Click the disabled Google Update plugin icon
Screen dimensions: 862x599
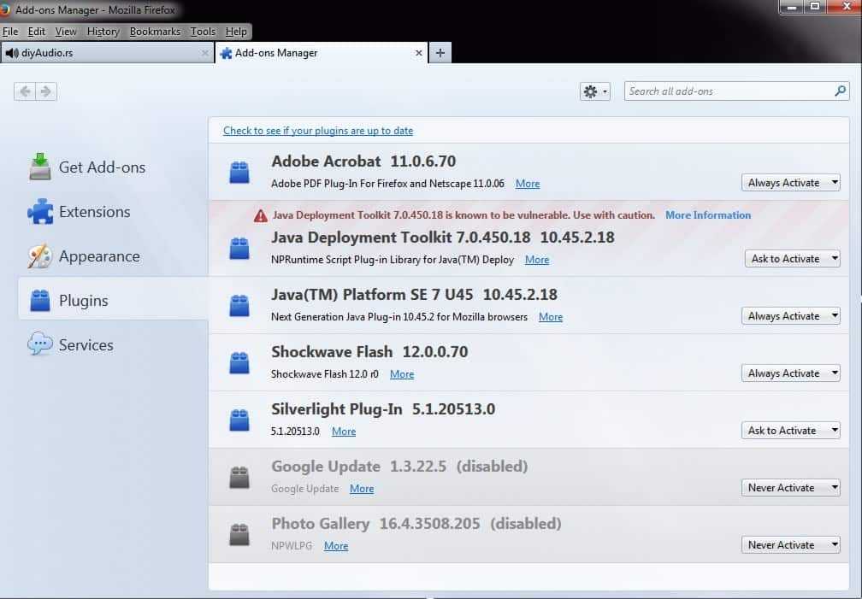(x=239, y=477)
